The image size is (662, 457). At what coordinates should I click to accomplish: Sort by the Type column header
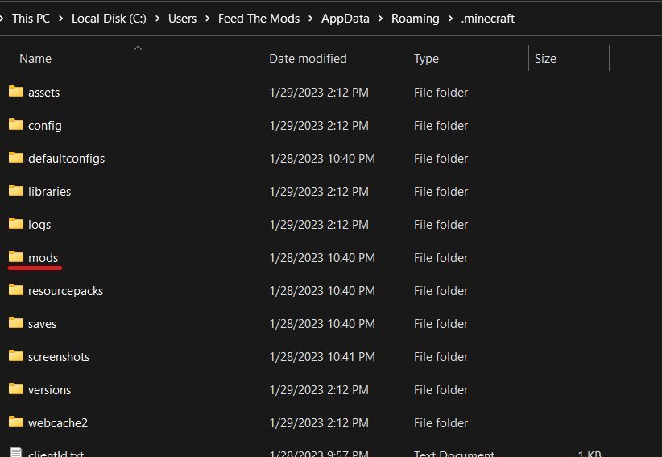tap(426, 59)
